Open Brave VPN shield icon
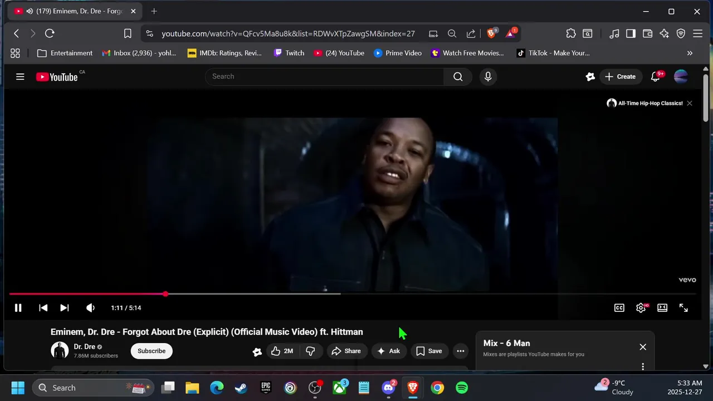 coord(681,33)
